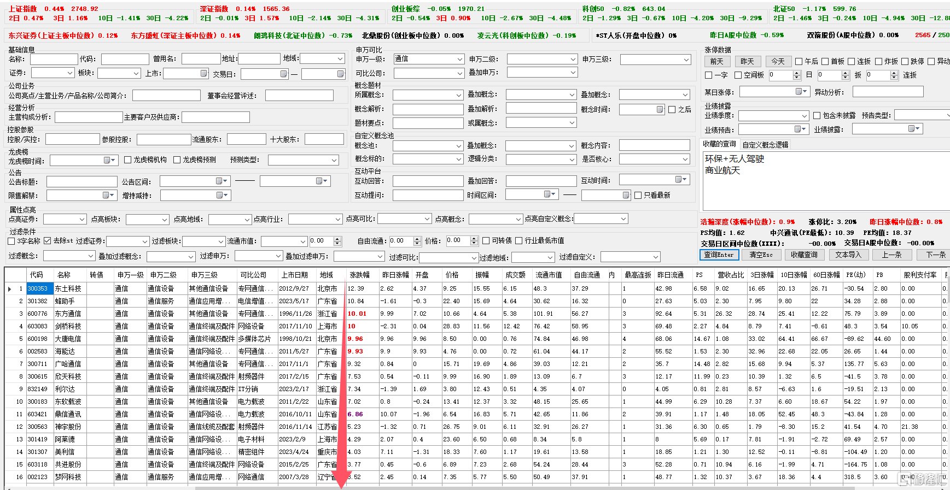Open the 龙虎榜时间 calendar picker icon
The image size is (950, 490).
pyautogui.click(x=107, y=160)
